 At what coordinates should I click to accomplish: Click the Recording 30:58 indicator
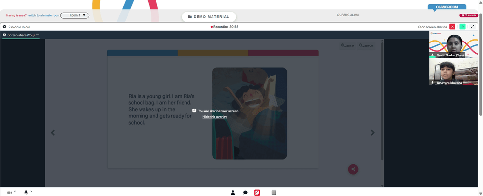click(x=224, y=27)
